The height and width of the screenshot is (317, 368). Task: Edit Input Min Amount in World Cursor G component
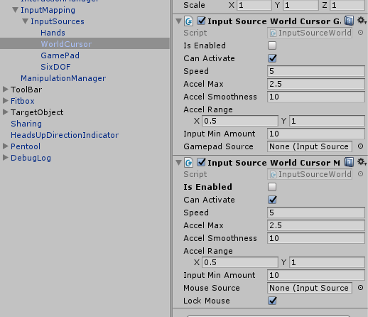pos(316,134)
